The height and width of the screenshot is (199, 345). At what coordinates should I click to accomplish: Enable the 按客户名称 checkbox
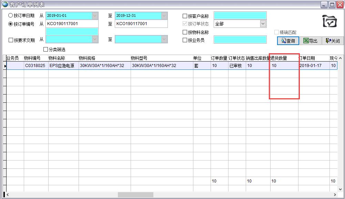(185, 16)
